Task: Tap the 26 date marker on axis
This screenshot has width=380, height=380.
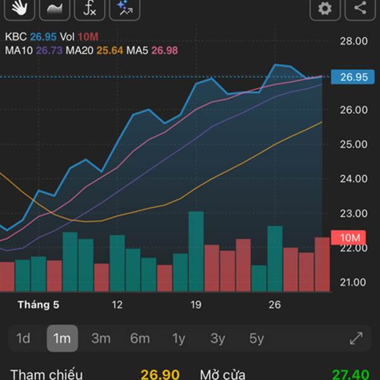Action: click(275, 305)
